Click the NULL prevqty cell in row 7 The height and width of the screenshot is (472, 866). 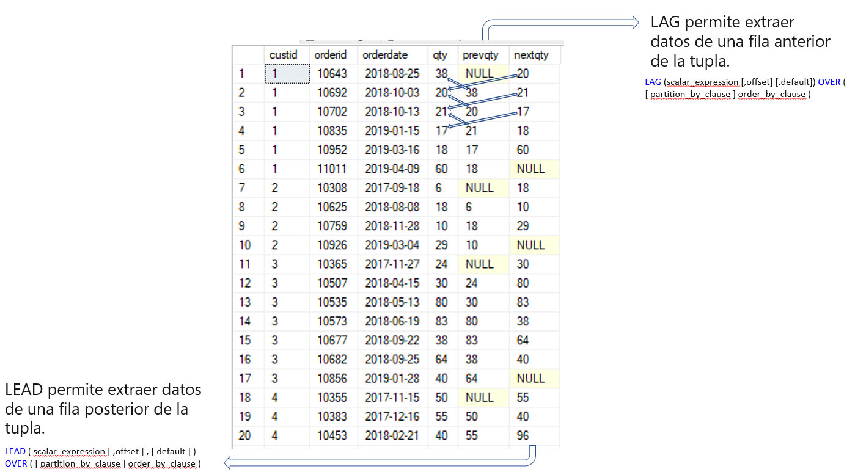[x=480, y=187]
